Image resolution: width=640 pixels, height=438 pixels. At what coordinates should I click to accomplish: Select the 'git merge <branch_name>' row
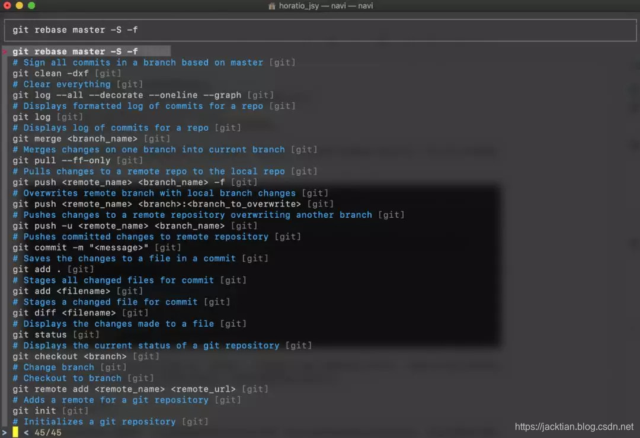[x=91, y=139]
